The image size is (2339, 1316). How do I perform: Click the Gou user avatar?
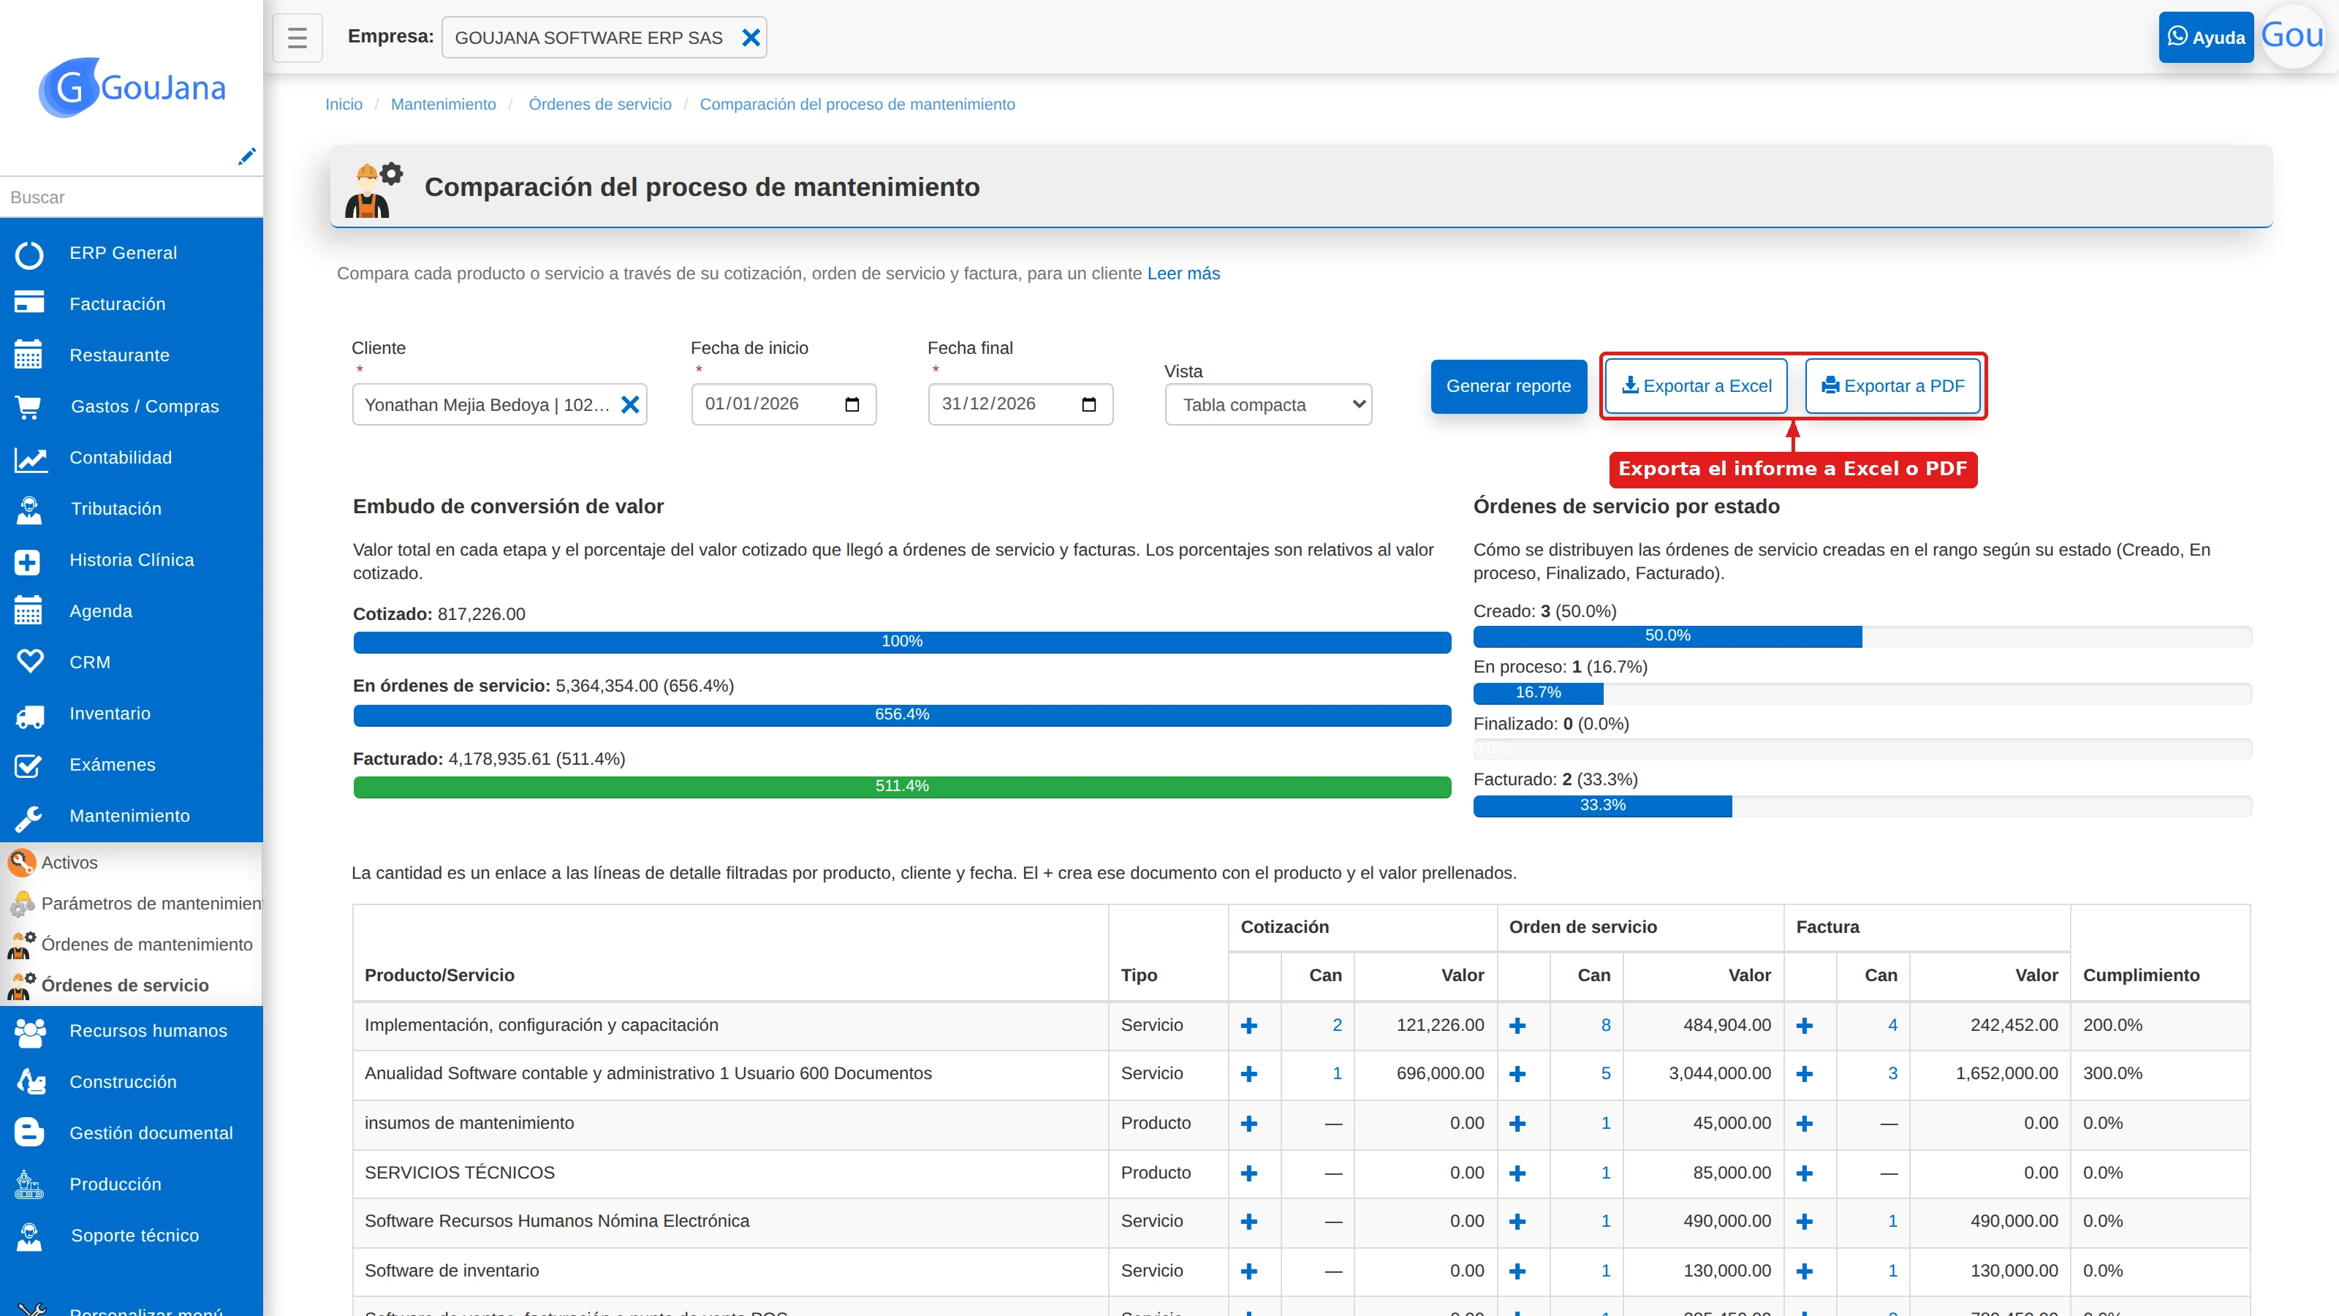[x=2293, y=37]
